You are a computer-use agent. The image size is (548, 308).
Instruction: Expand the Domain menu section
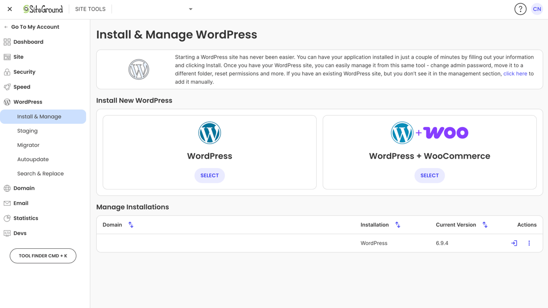(24, 188)
